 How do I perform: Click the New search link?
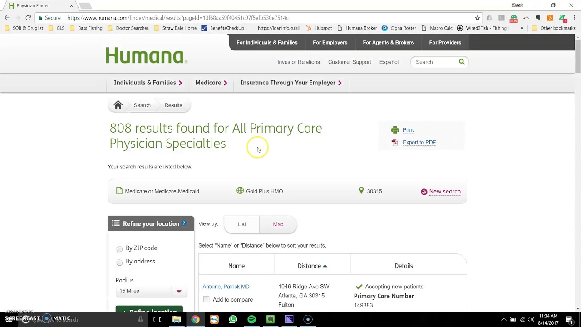coord(445,191)
